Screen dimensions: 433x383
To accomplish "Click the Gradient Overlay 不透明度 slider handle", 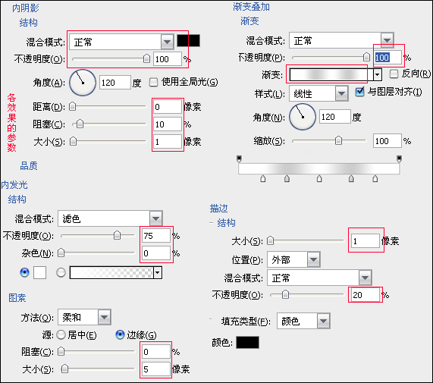I will pyautogui.click(x=366, y=57).
